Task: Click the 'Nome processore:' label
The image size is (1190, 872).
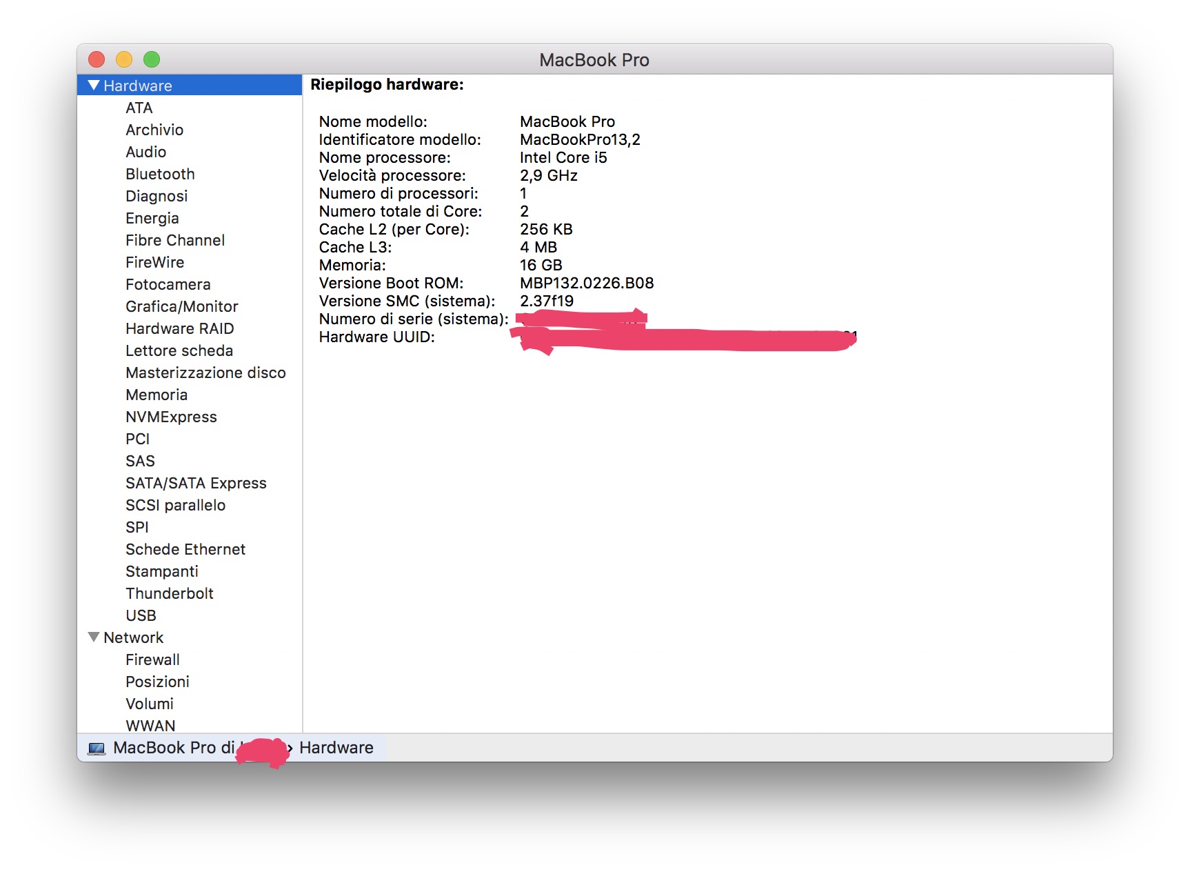Action: point(385,157)
